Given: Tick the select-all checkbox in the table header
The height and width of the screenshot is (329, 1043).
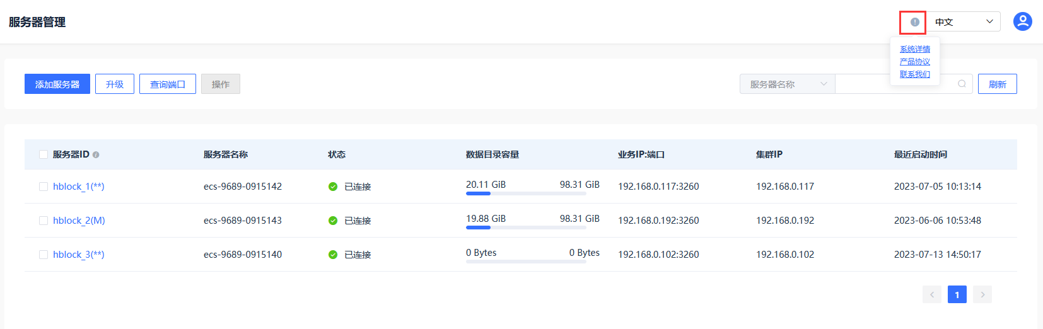Looking at the screenshot, I should click(44, 154).
